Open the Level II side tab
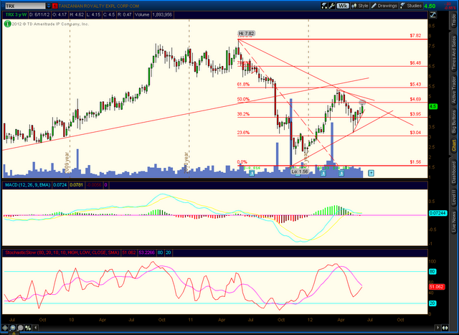The height and width of the screenshot is (335, 459). 454,197
